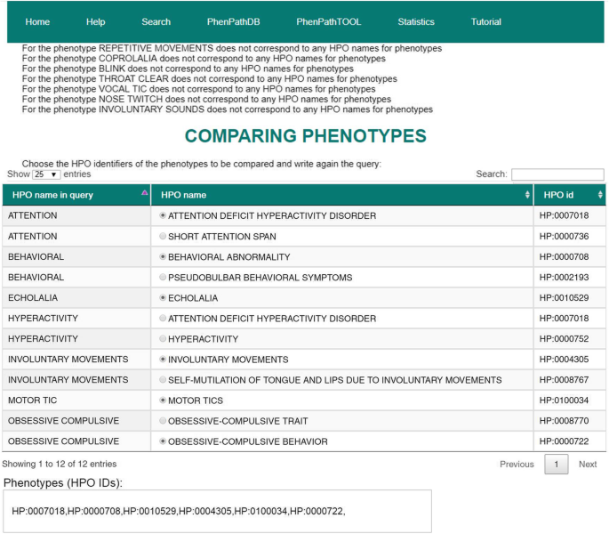
Task: Sort the HPO name column
Action: click(x=342, y=195)
